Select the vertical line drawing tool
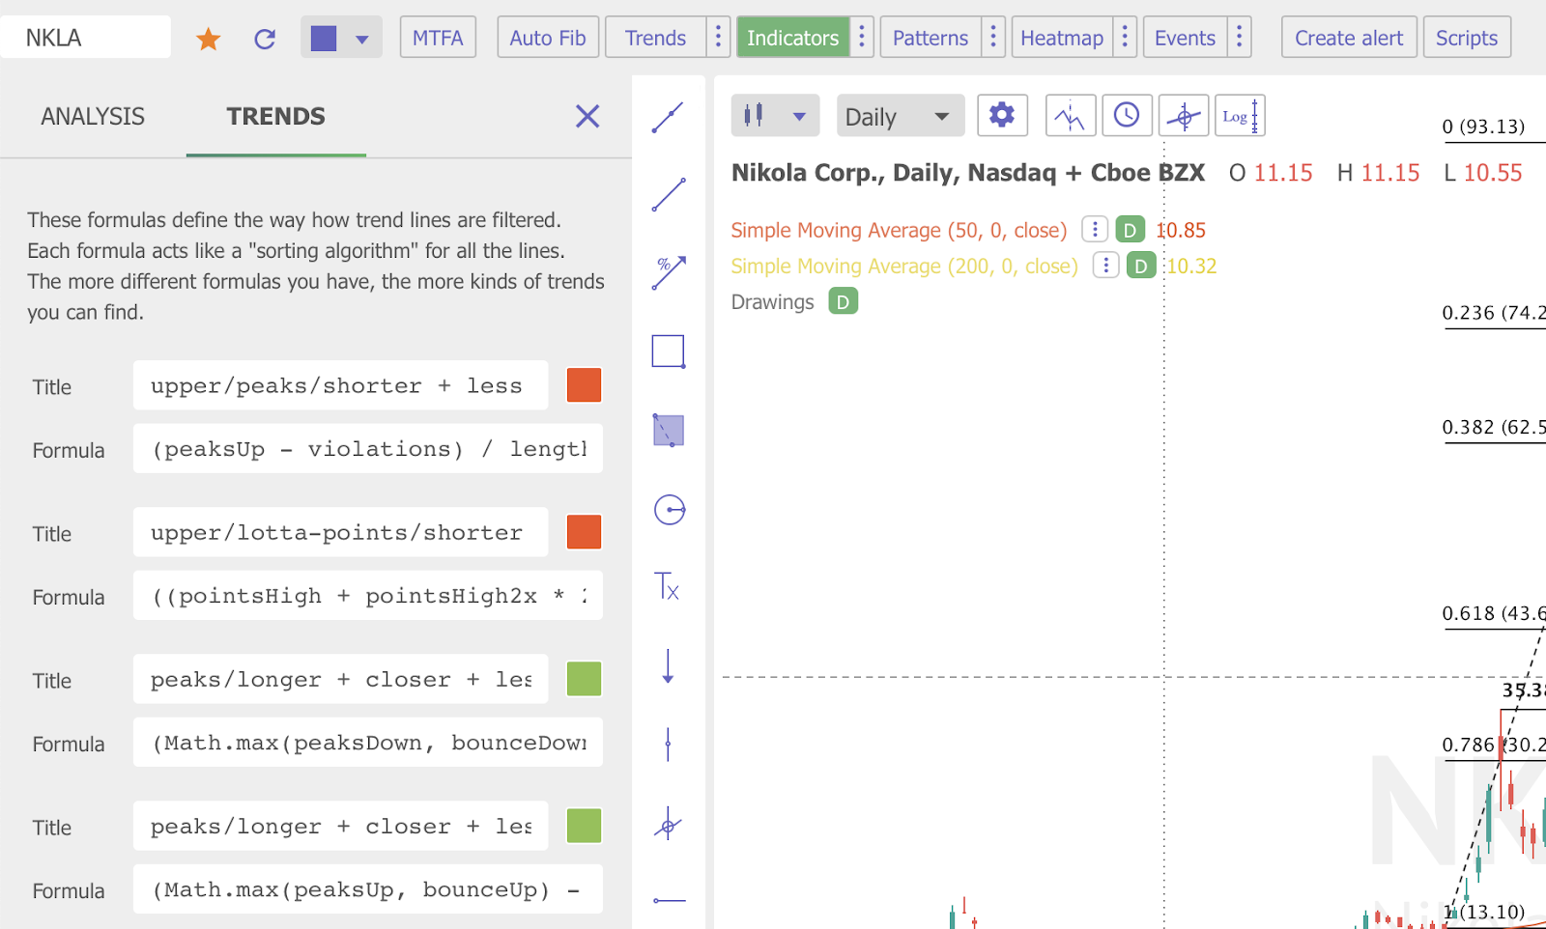The image size is (1546, 929). (x=669, y=745)
